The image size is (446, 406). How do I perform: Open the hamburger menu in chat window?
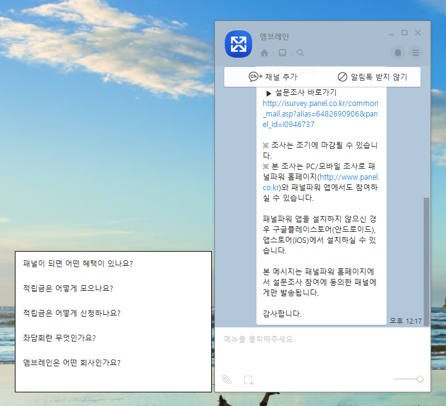[x=416, y=53]
